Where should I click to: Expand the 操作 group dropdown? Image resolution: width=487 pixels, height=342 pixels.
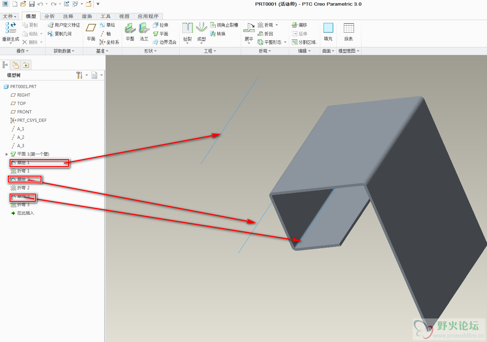(23, 51)
